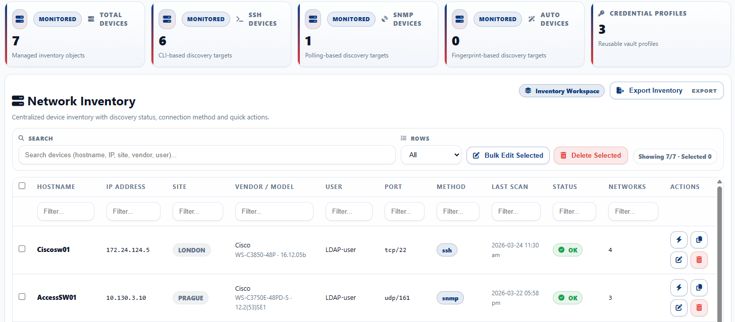Click the Networks column filter box
This screenshot has height=322, width=735.
pos(633,212)
